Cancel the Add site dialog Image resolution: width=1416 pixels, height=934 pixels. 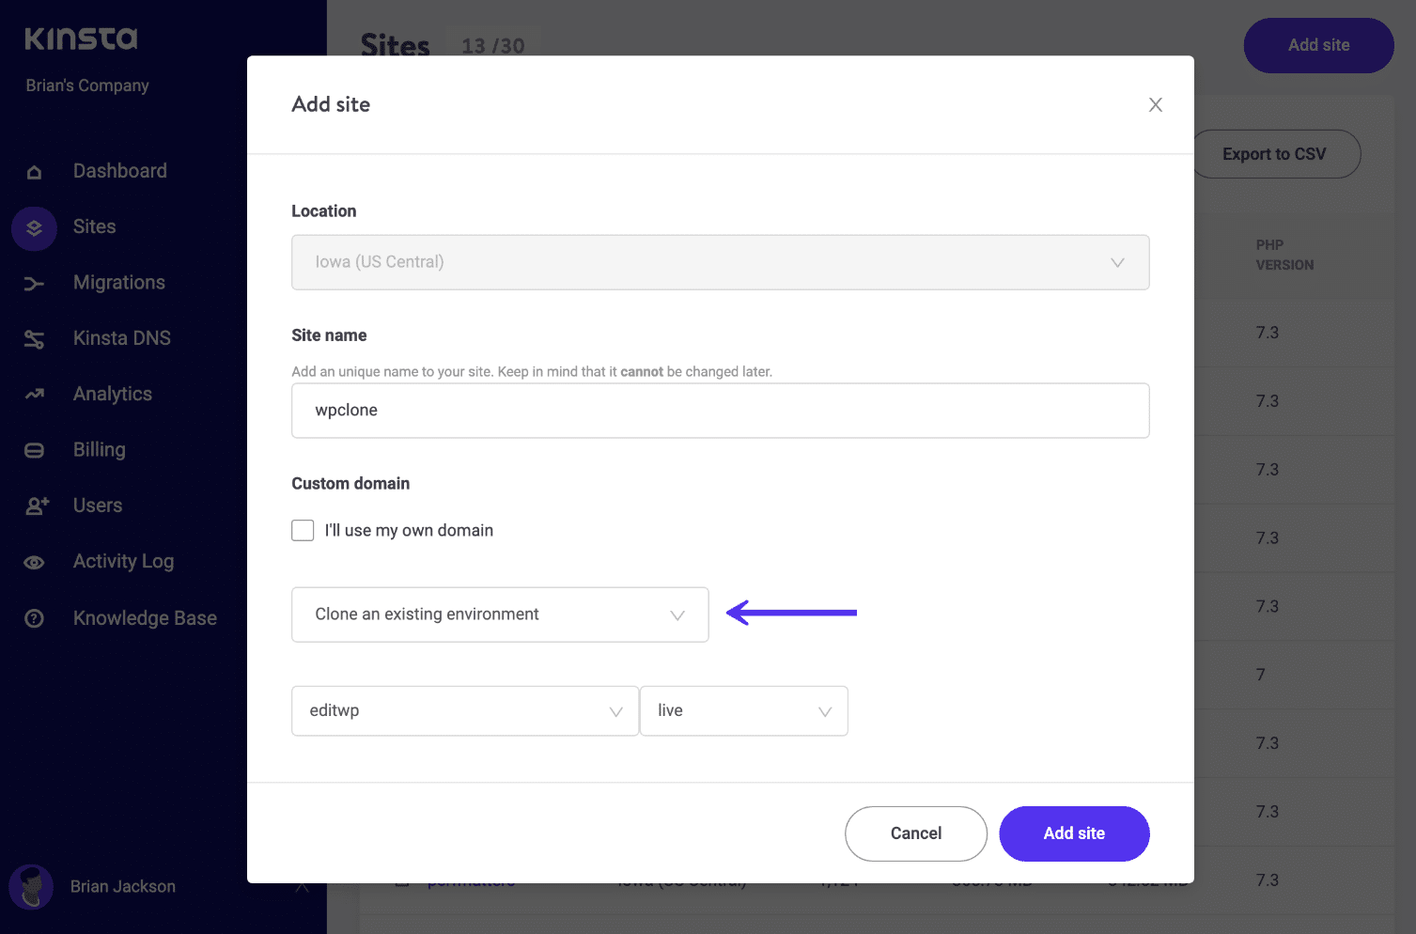pos(915,833)
